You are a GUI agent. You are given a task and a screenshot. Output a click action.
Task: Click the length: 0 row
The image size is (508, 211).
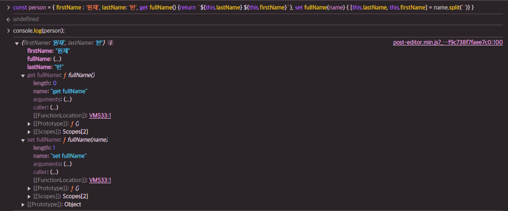point(44,83)
